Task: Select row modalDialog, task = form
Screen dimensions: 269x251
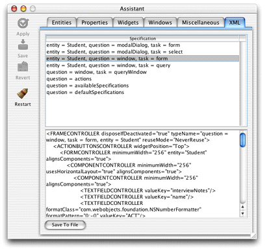Action: click(142, 45)
